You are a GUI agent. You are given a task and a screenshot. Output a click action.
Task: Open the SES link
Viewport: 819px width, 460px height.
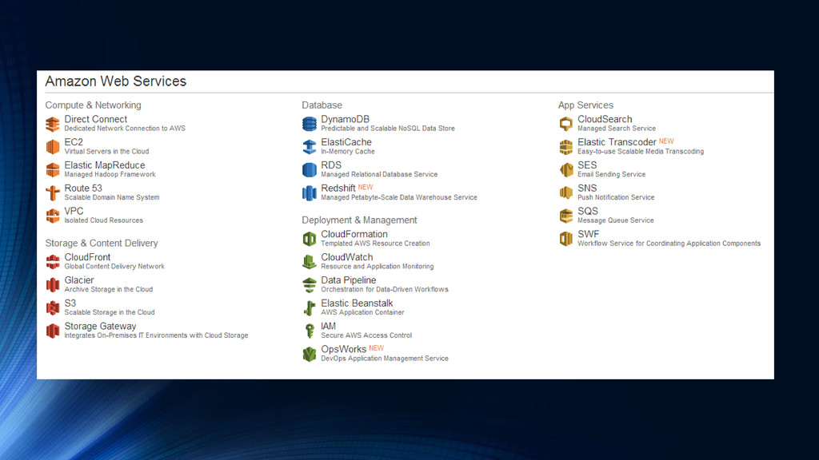[x=587, y=165]
